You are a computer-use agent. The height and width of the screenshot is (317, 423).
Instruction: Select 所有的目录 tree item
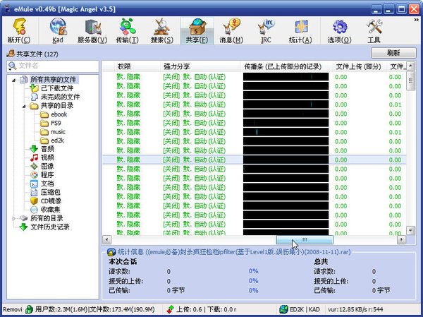click(47, 218)
